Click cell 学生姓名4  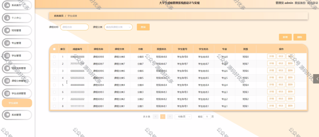[x=204, y=85]
